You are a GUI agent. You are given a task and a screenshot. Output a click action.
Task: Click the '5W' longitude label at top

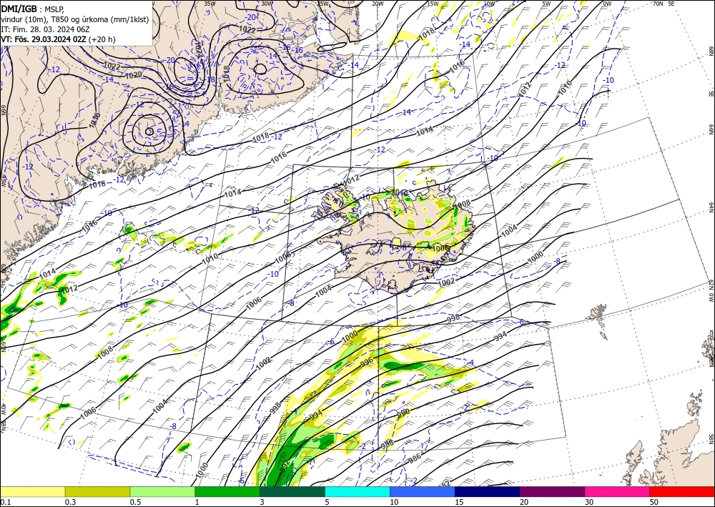(547, 4)
